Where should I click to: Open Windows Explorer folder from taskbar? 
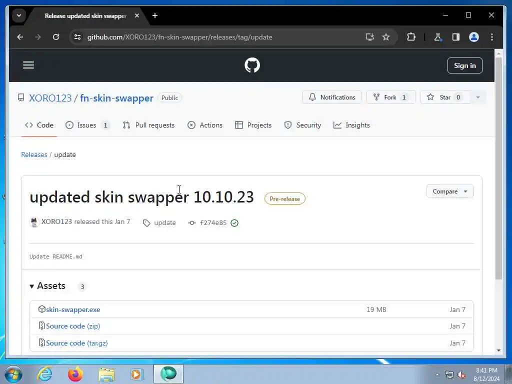(106, 375)
